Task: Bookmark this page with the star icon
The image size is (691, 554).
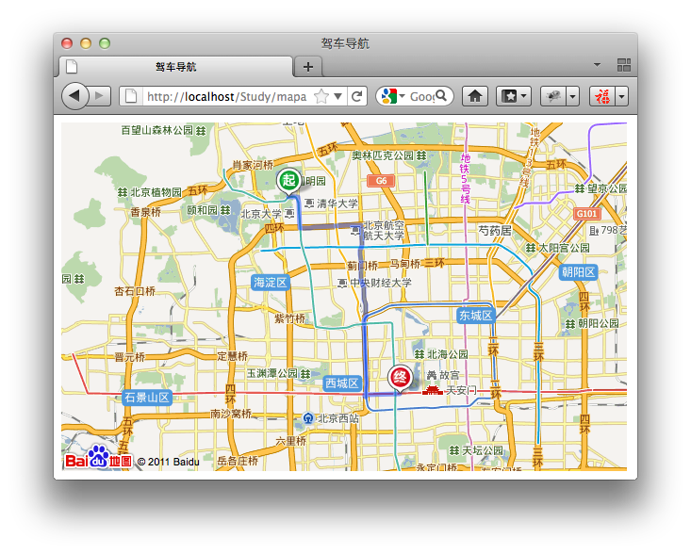Action: coord(321,96)
